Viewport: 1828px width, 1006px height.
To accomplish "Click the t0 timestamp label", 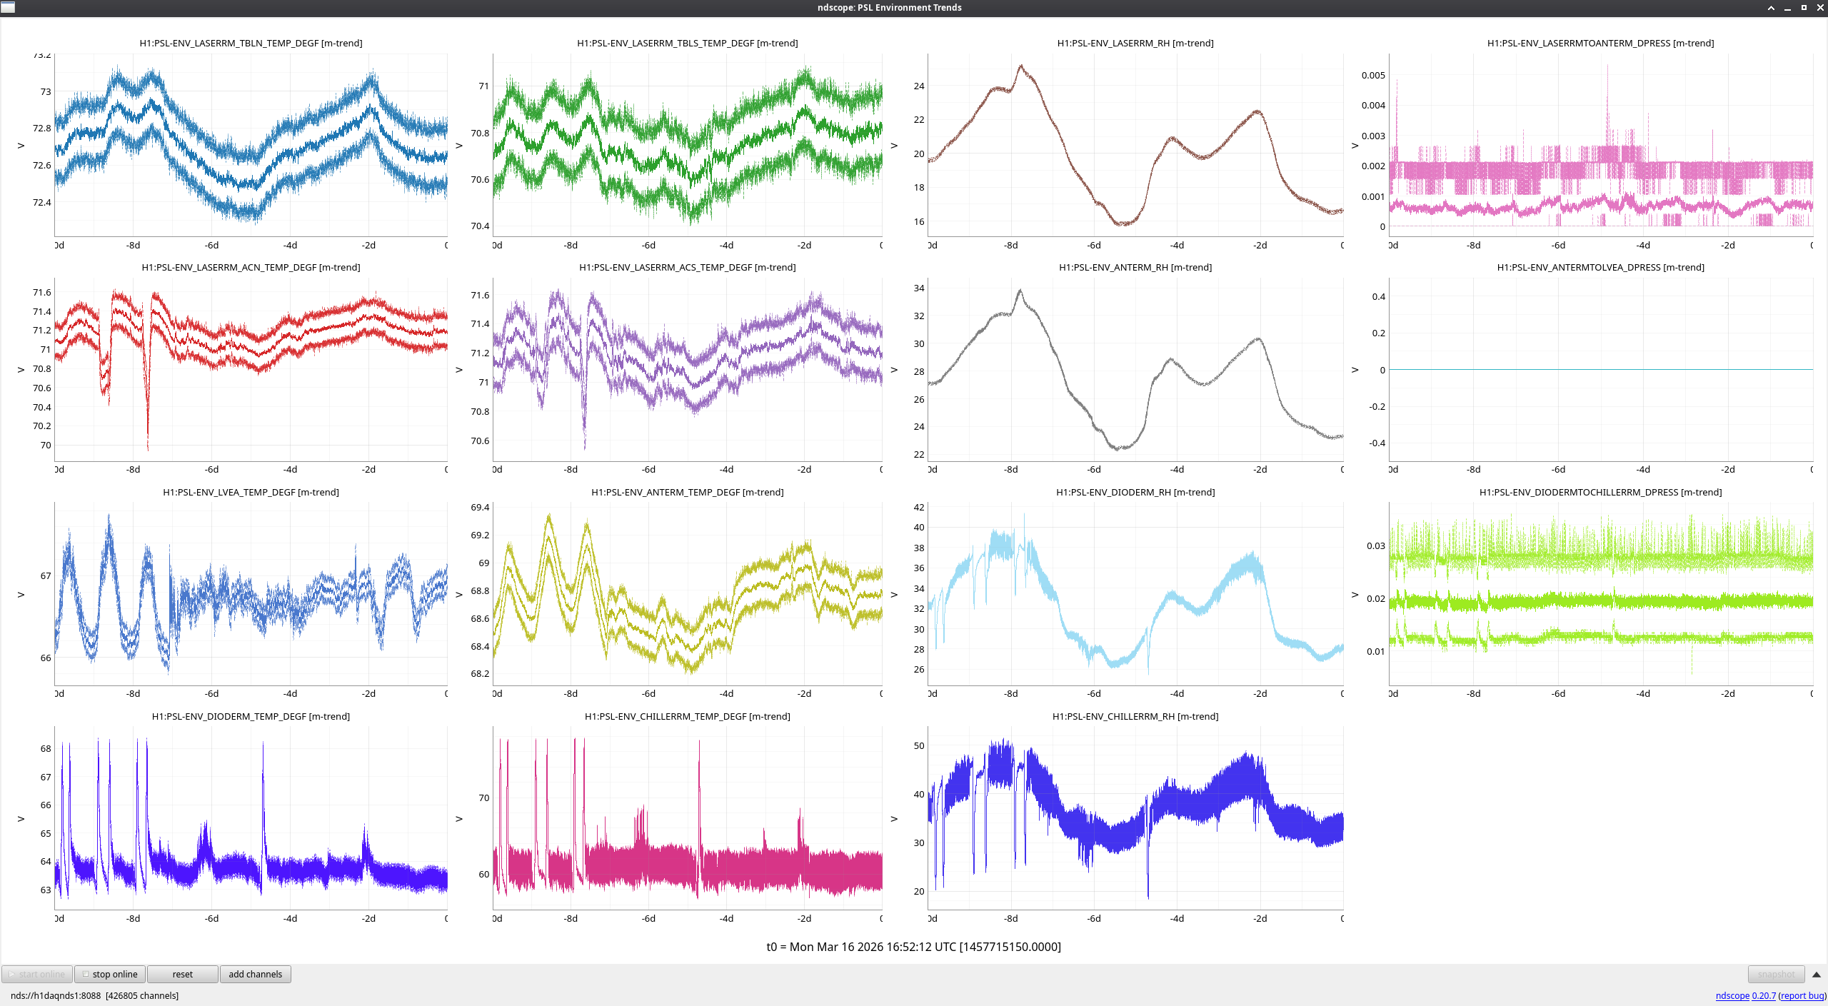I will click(x=913, y=947).
